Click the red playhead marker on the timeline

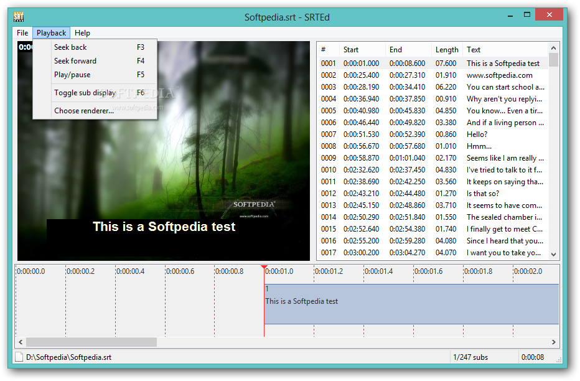coord(264,267)
